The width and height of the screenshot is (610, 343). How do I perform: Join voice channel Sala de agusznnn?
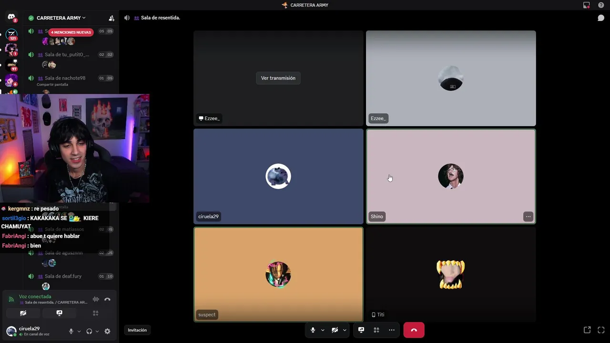pyautogui.click(x=63, y=253)
